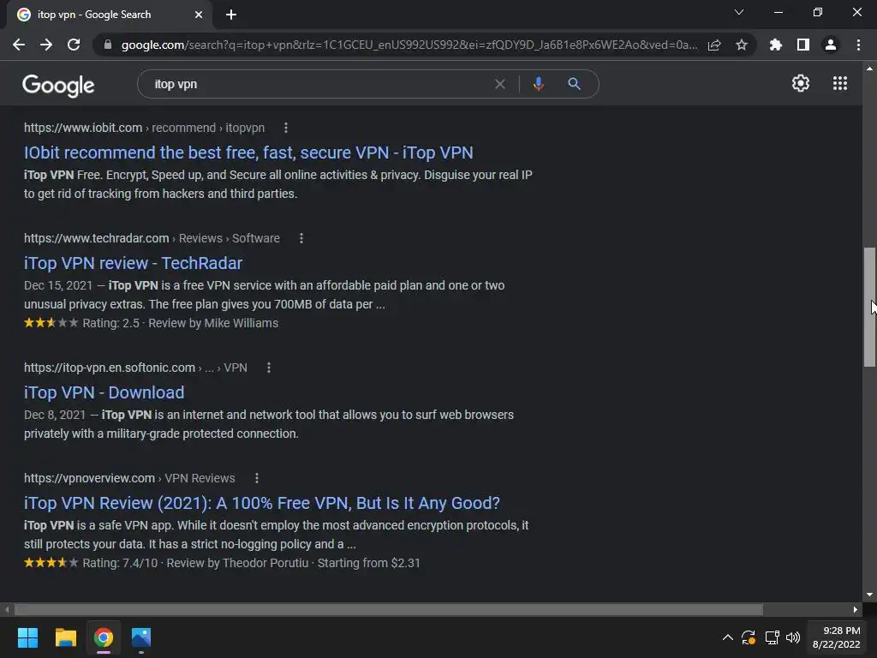Viewport: 877px width, 658px height.
Task: Click the vertical scrollbar thumb
Action: [869, 308]
